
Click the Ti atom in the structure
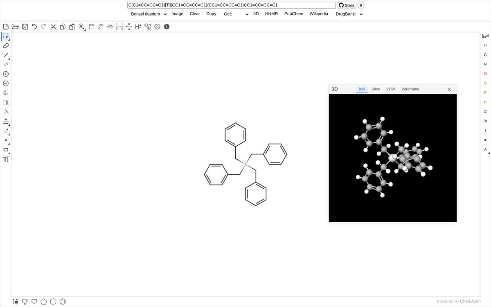pos(246,165)
